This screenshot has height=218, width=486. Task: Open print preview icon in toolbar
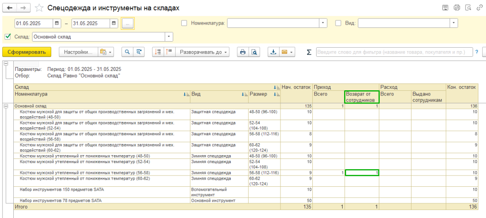[x=254, y=52]
